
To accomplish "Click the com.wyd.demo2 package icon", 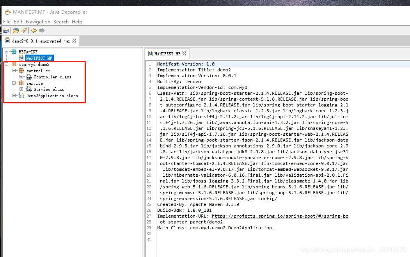I will (14, 64).
